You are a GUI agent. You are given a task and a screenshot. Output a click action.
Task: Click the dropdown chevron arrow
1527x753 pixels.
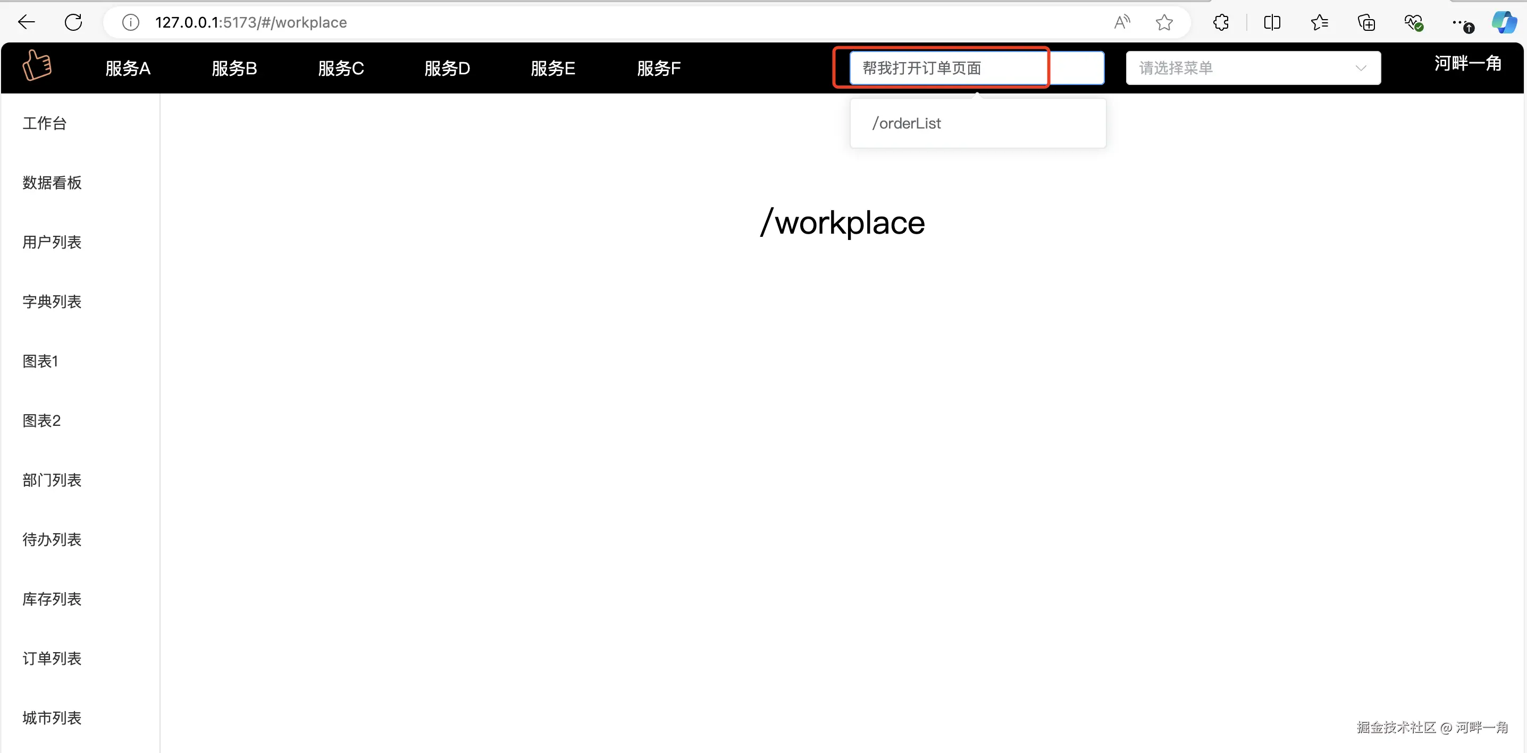(x=1361, y=68)
